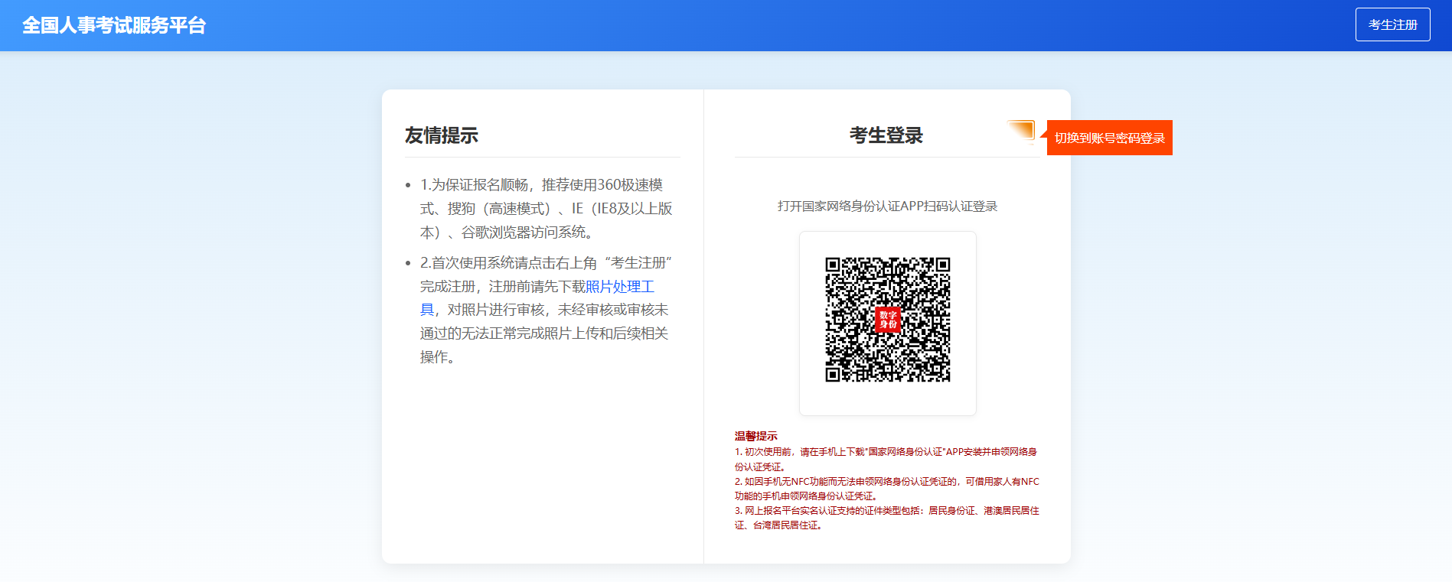Click the 打开国家网络身份认证APP扫码认证登录 instruction text

click(x=887, y=206)
